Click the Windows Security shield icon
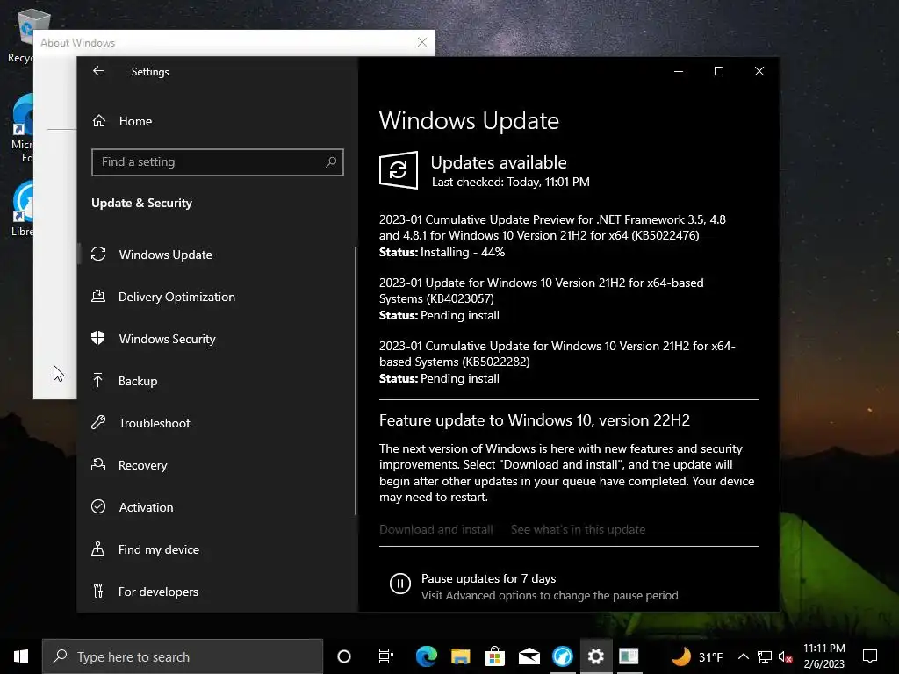Screen dimensions: 899x674 pyautogui.click(x=98, y=338)
